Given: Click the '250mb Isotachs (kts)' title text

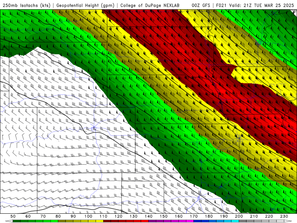Looking at the screenshot, I should click(27, 5).
